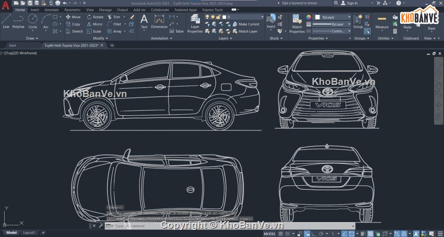Click the Measure tool

(382, 21)
